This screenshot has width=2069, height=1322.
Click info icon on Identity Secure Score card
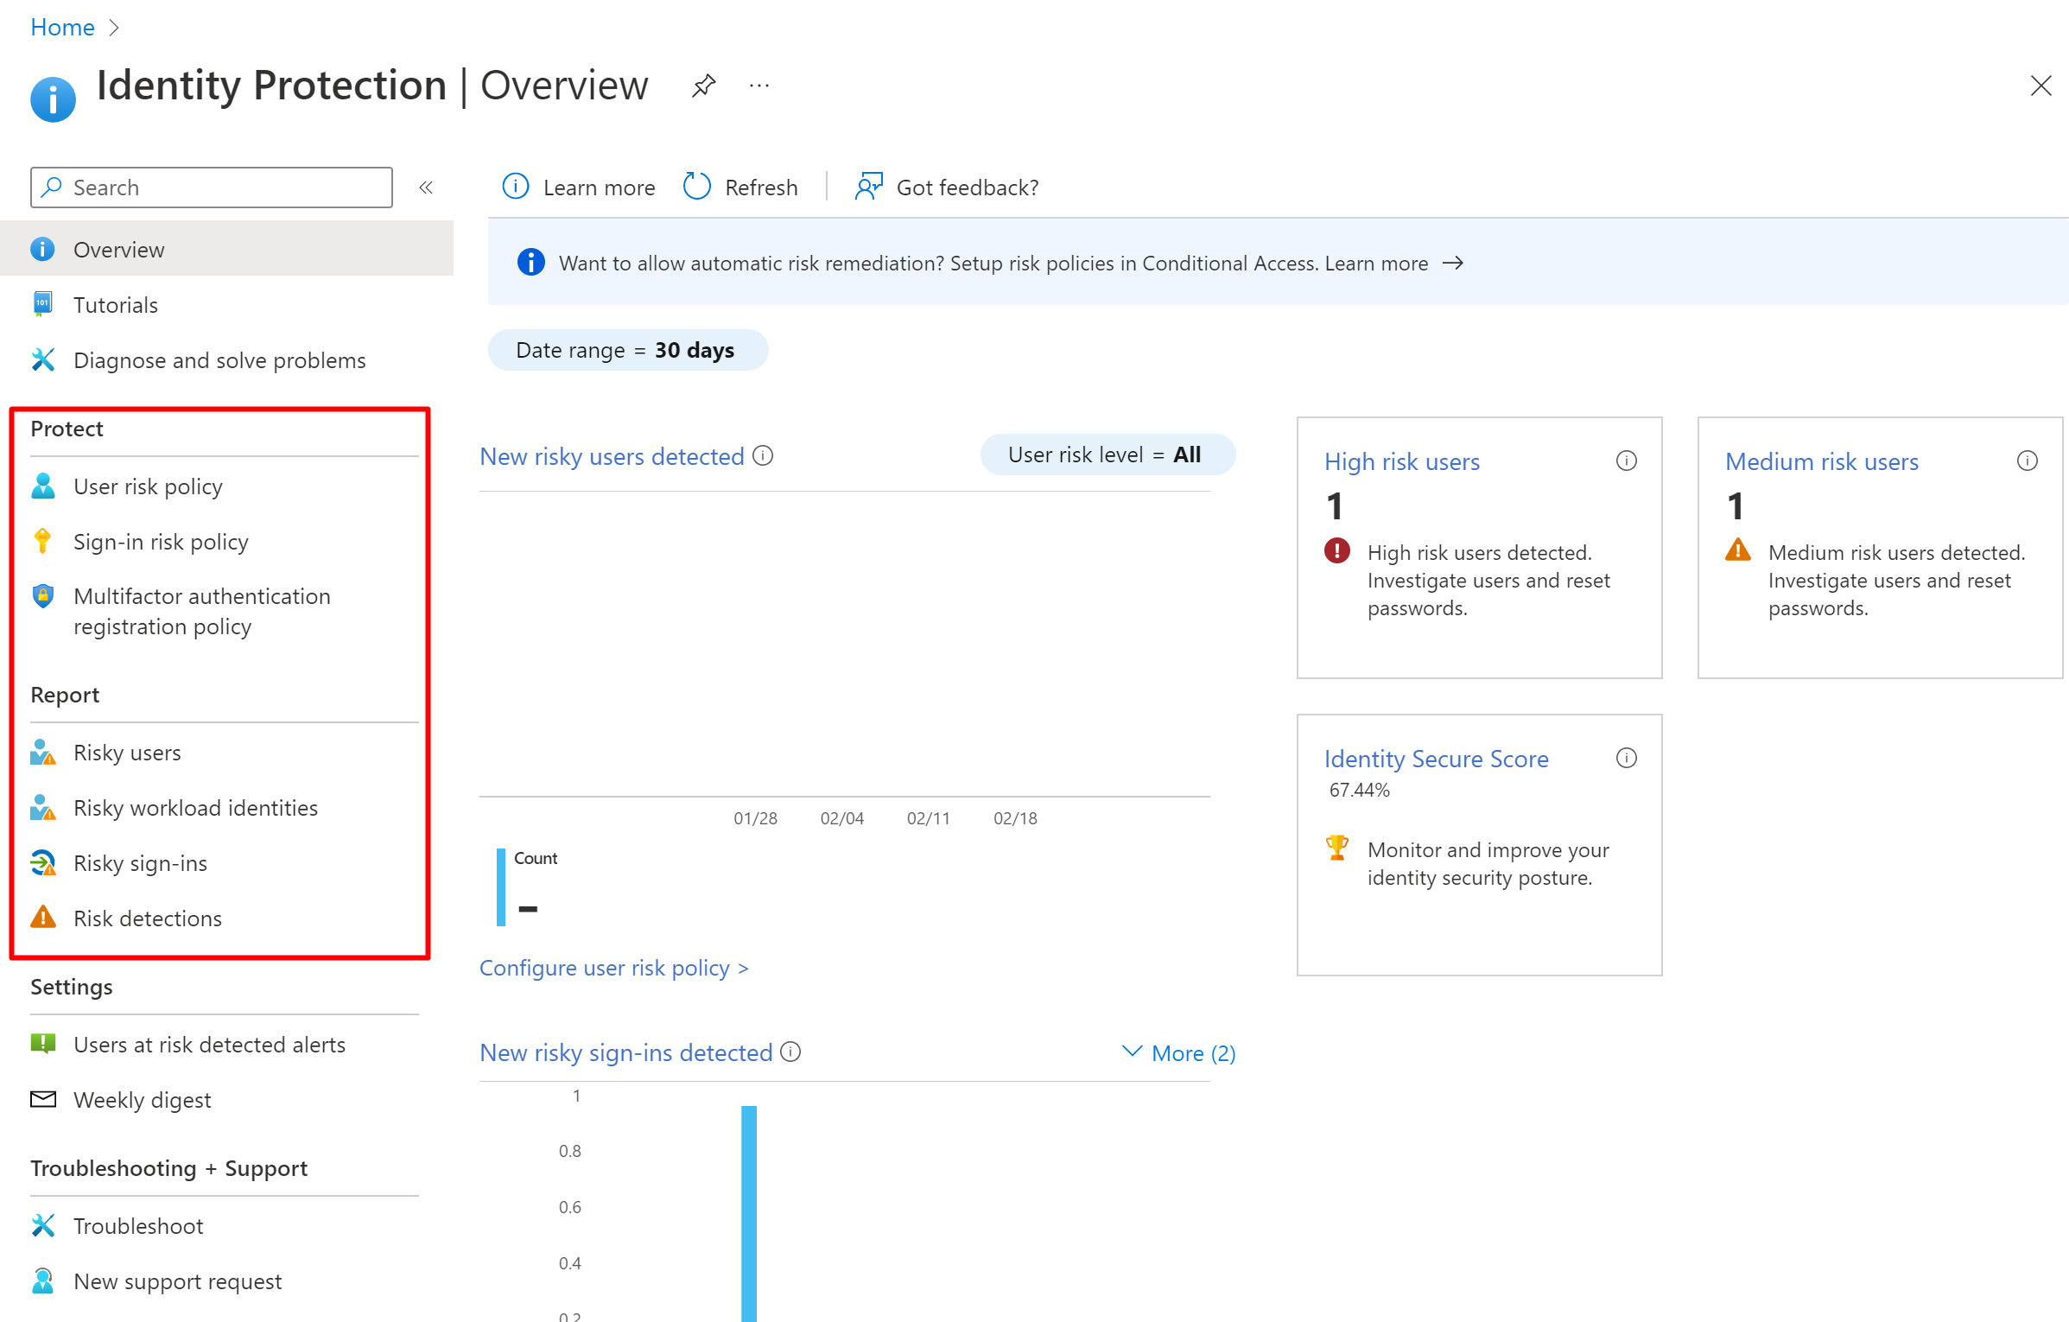1626,758
